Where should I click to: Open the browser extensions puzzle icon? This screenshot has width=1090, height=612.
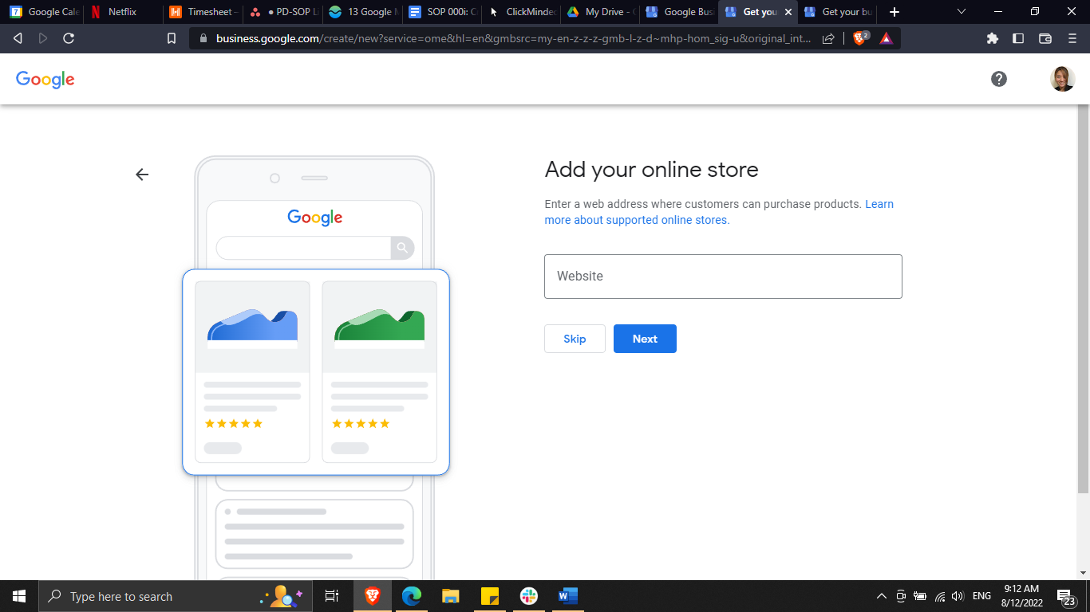993,38
